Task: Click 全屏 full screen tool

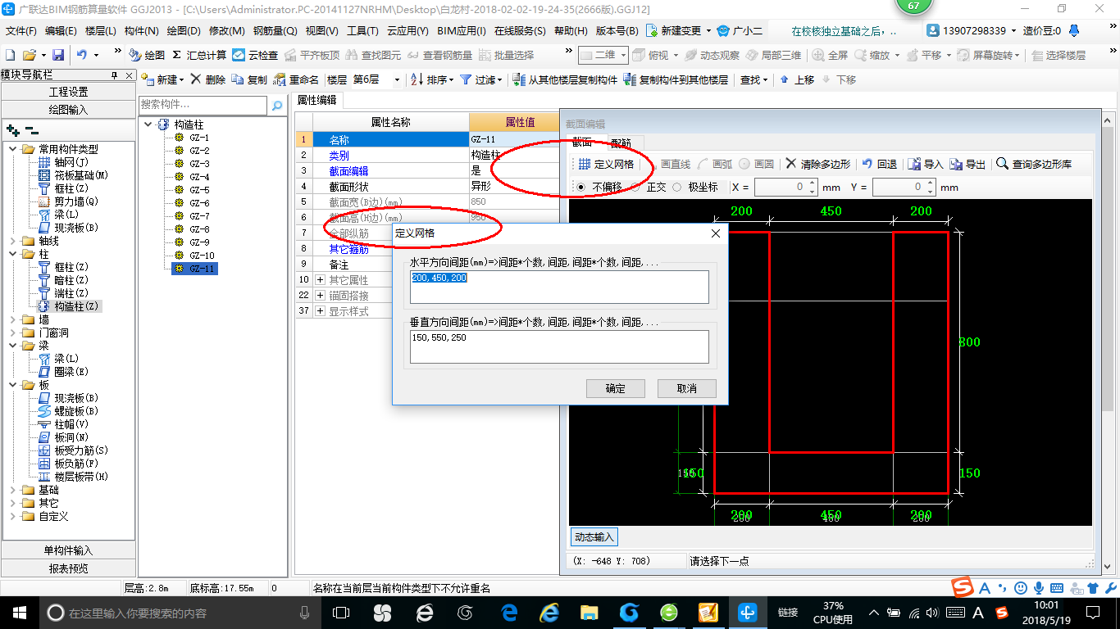Action: pyautogui.click(x=830, y=55)
